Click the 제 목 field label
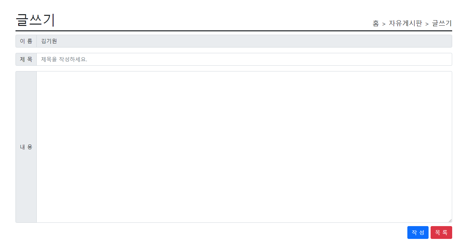Image resolution: width=468 pixels, height=248 pixels. (26, 59)
